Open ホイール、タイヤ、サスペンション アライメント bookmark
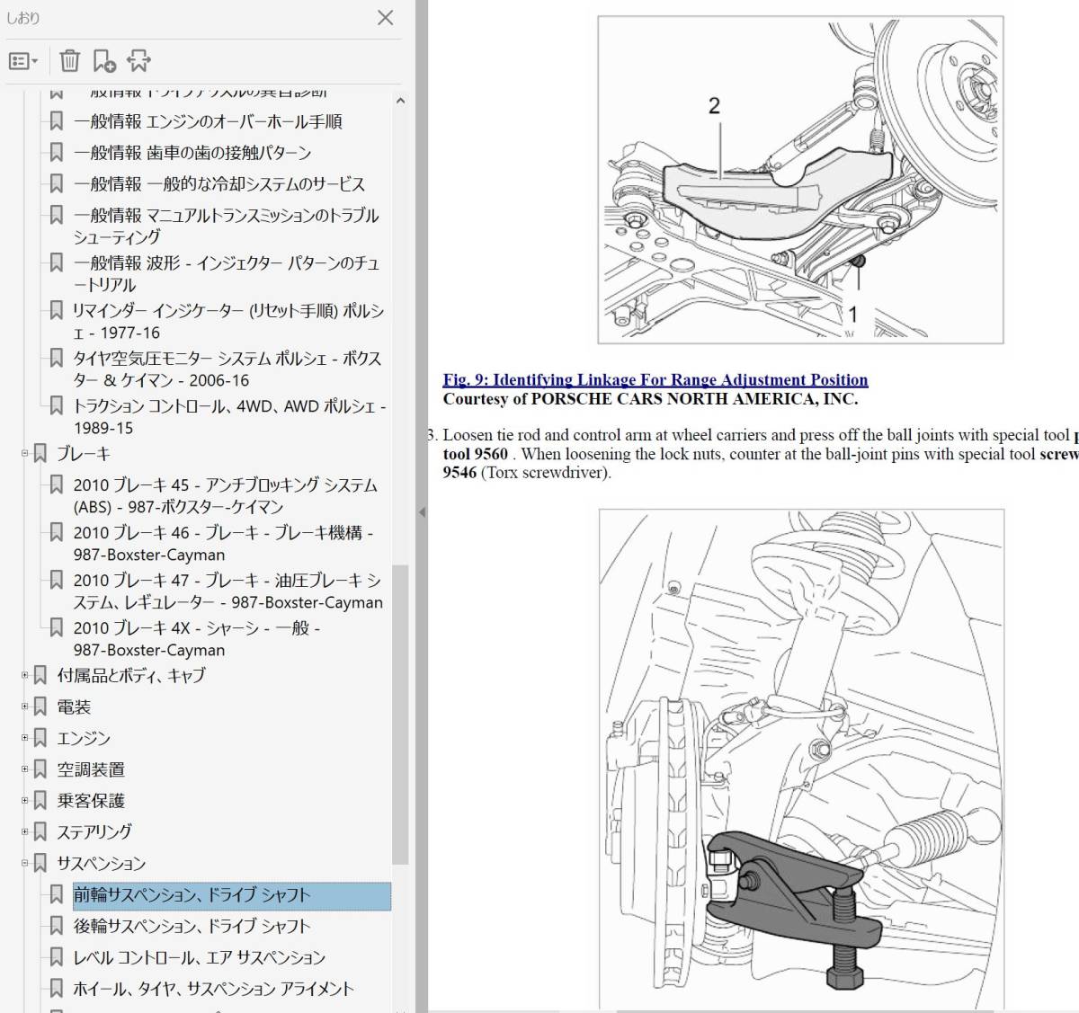This screenshot has height=1013, width=1079. pyautogui.click(x=214, y=989)
